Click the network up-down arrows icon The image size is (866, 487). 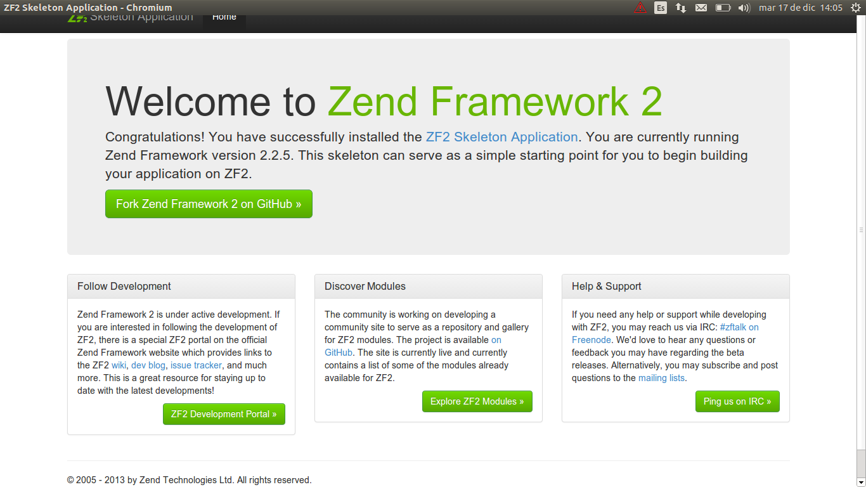(x=680, y=8)
